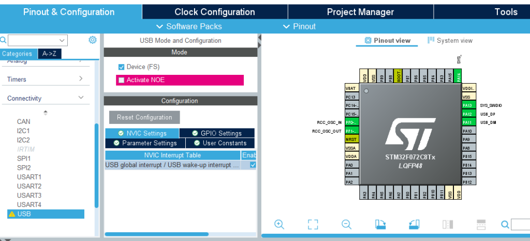530x241 pixels.
Task: Select USART2 in Connectivity list
Action: (29, 186)
